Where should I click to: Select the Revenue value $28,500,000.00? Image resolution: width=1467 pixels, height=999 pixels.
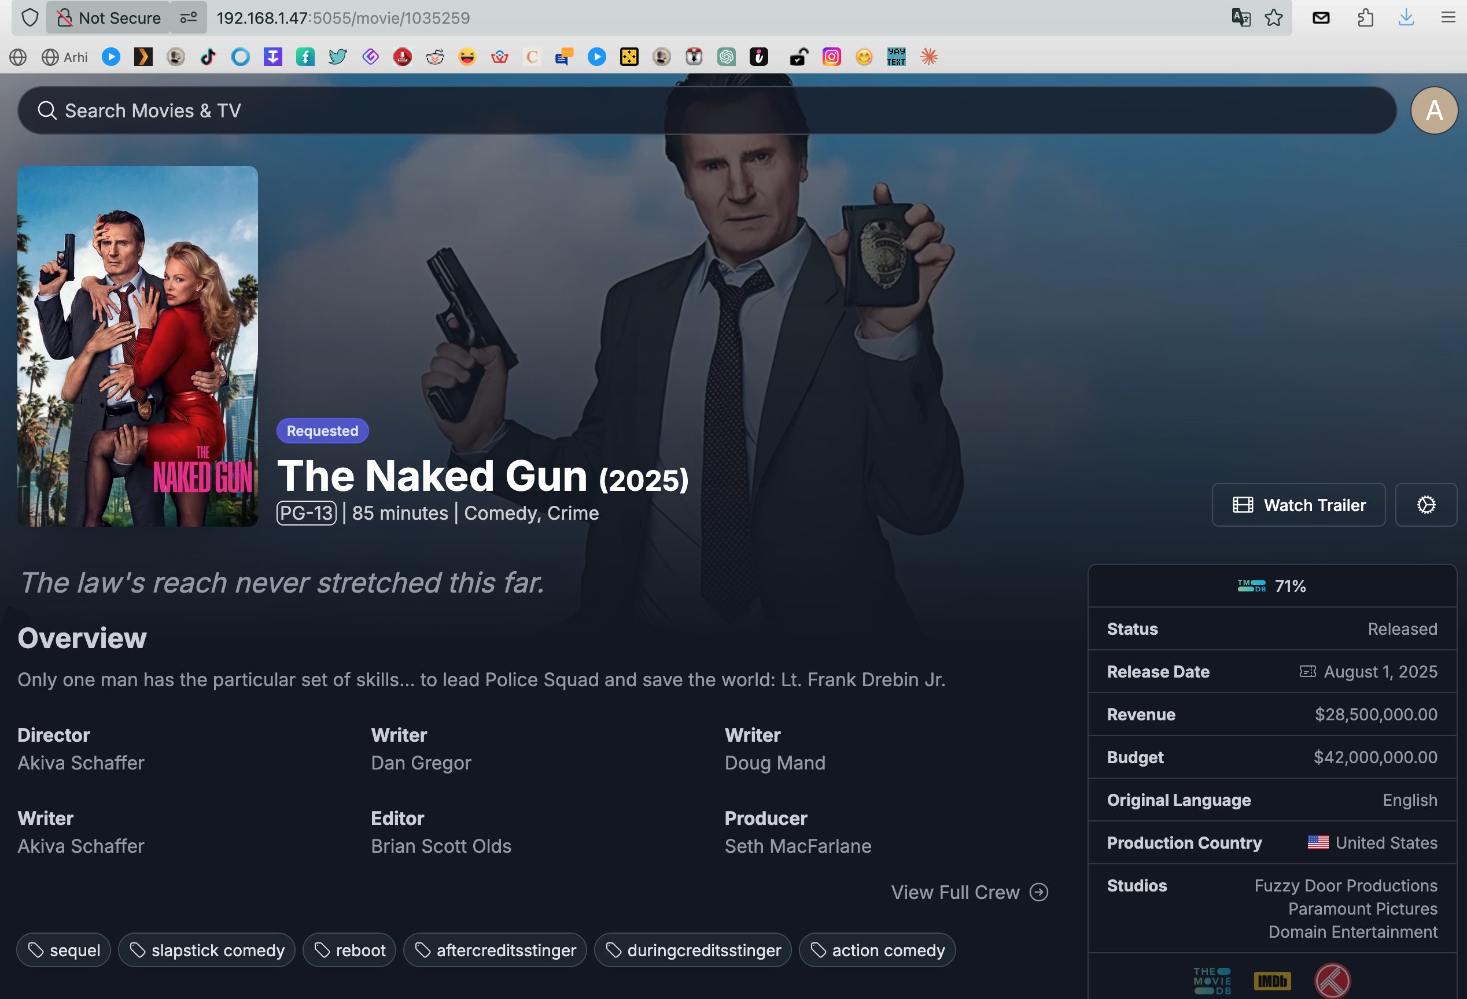pos(1376,715)
